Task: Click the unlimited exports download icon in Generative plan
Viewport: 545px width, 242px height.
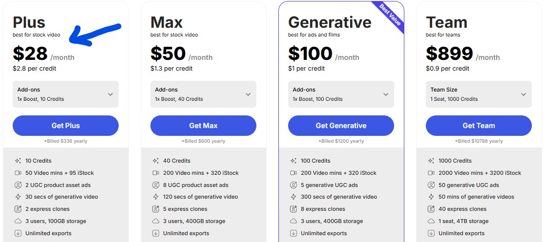Action: [294, 233]
